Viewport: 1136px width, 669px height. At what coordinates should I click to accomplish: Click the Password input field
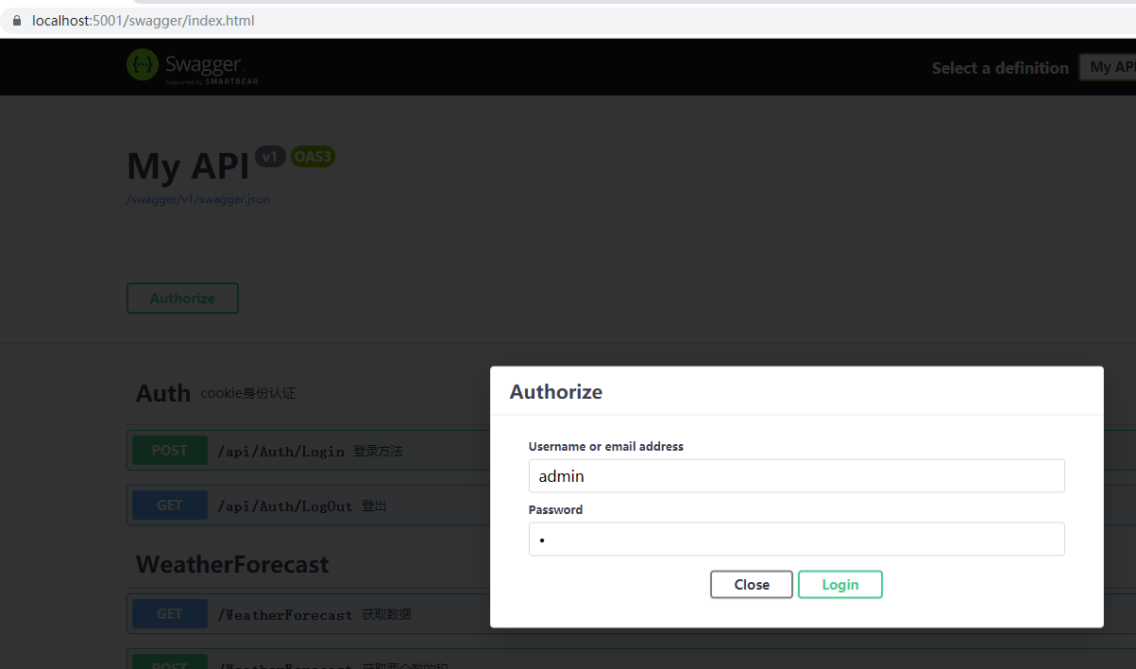tap(796, 539)
